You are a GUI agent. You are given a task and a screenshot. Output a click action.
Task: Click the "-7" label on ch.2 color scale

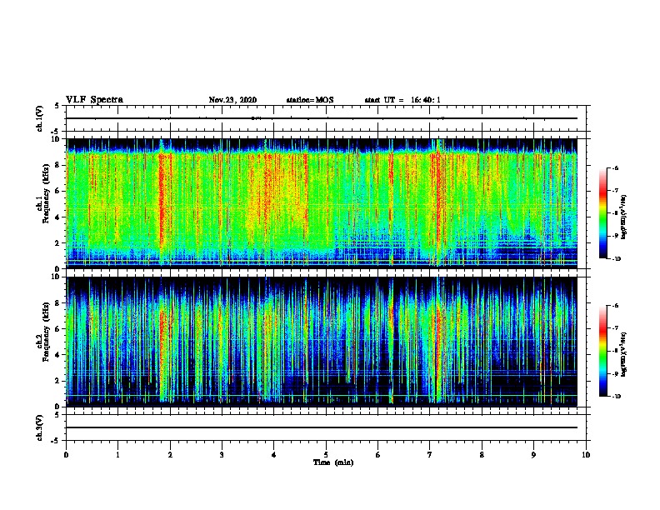pyautogui.click(x=615, y=328)
